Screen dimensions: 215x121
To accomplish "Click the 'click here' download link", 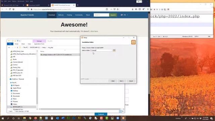I will click(94, 31).
